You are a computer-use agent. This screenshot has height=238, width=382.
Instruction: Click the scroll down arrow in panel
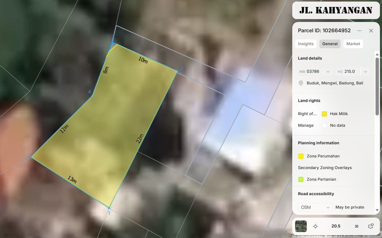pyautogui.click(x=377, y=210)
